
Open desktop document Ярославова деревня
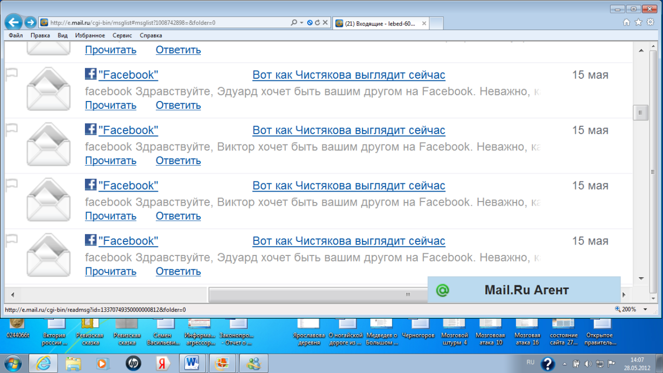tap(309, 332)
